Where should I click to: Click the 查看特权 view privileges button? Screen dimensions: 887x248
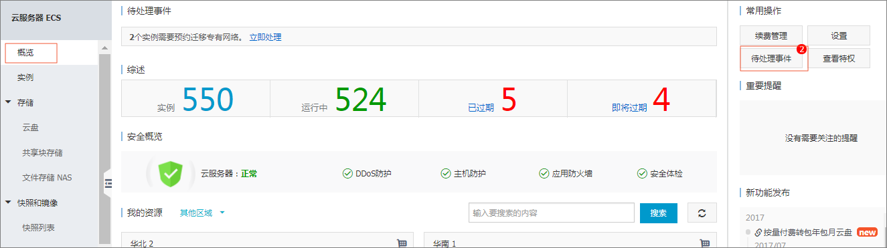coord(839,59)
